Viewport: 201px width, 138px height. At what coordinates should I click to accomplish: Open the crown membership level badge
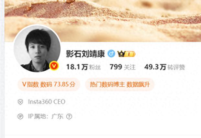pos(127,54)
